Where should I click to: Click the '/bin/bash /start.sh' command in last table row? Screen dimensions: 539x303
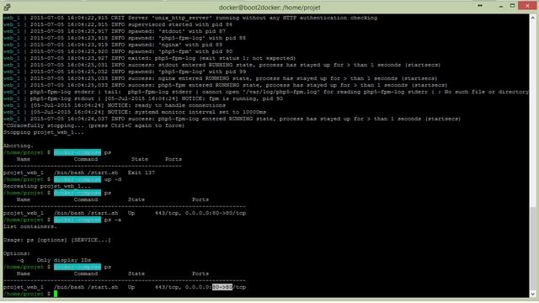(86, 287)
